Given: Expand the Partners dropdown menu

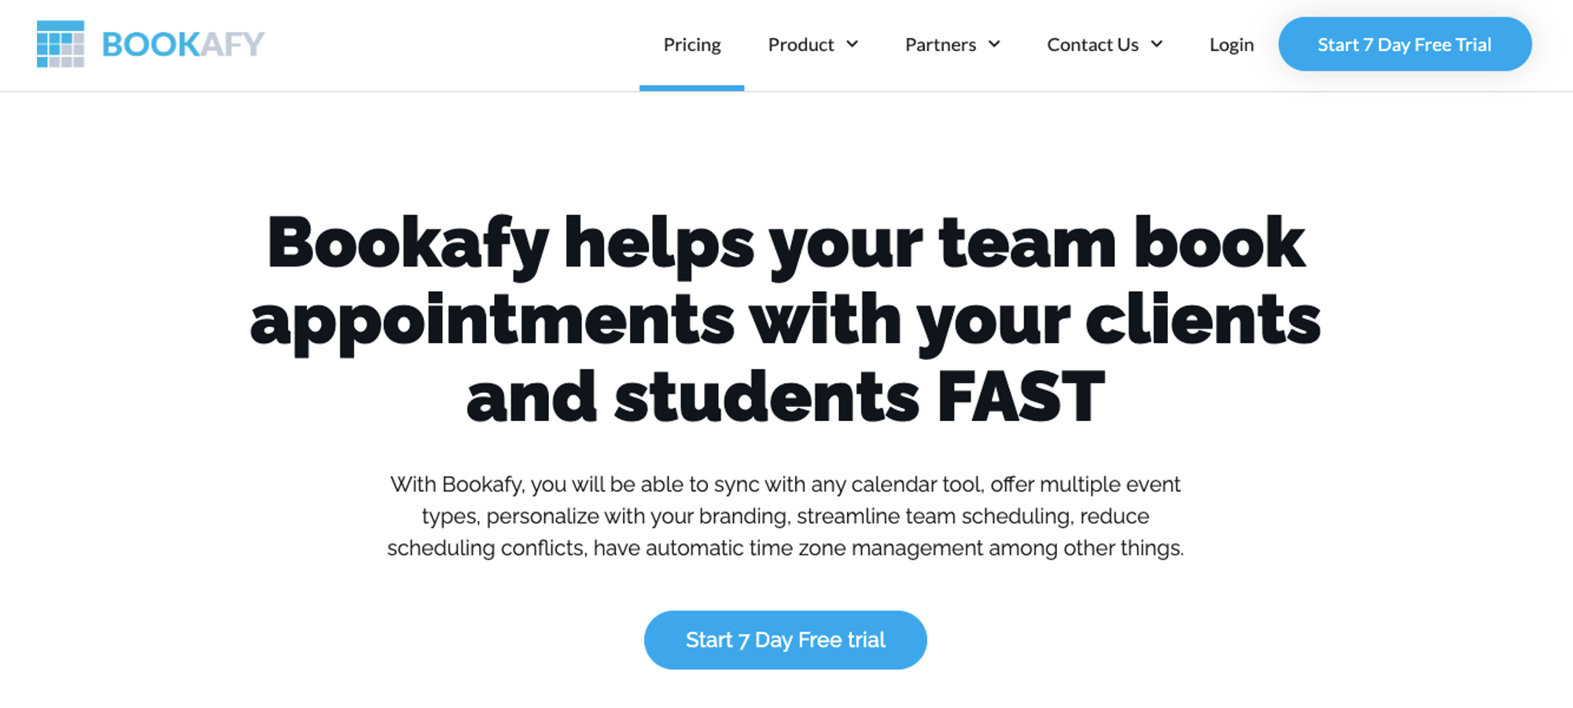Looking at the screenshot, I should point(940,45).
